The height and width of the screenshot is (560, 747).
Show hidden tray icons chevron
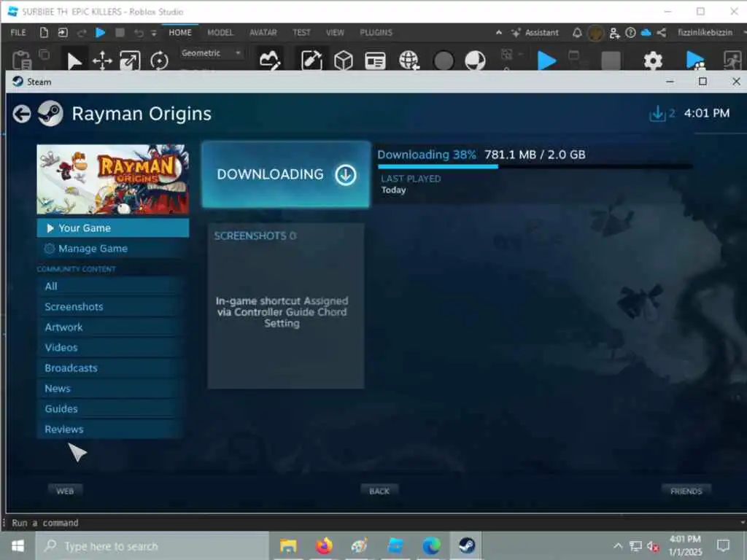(617, 545)
